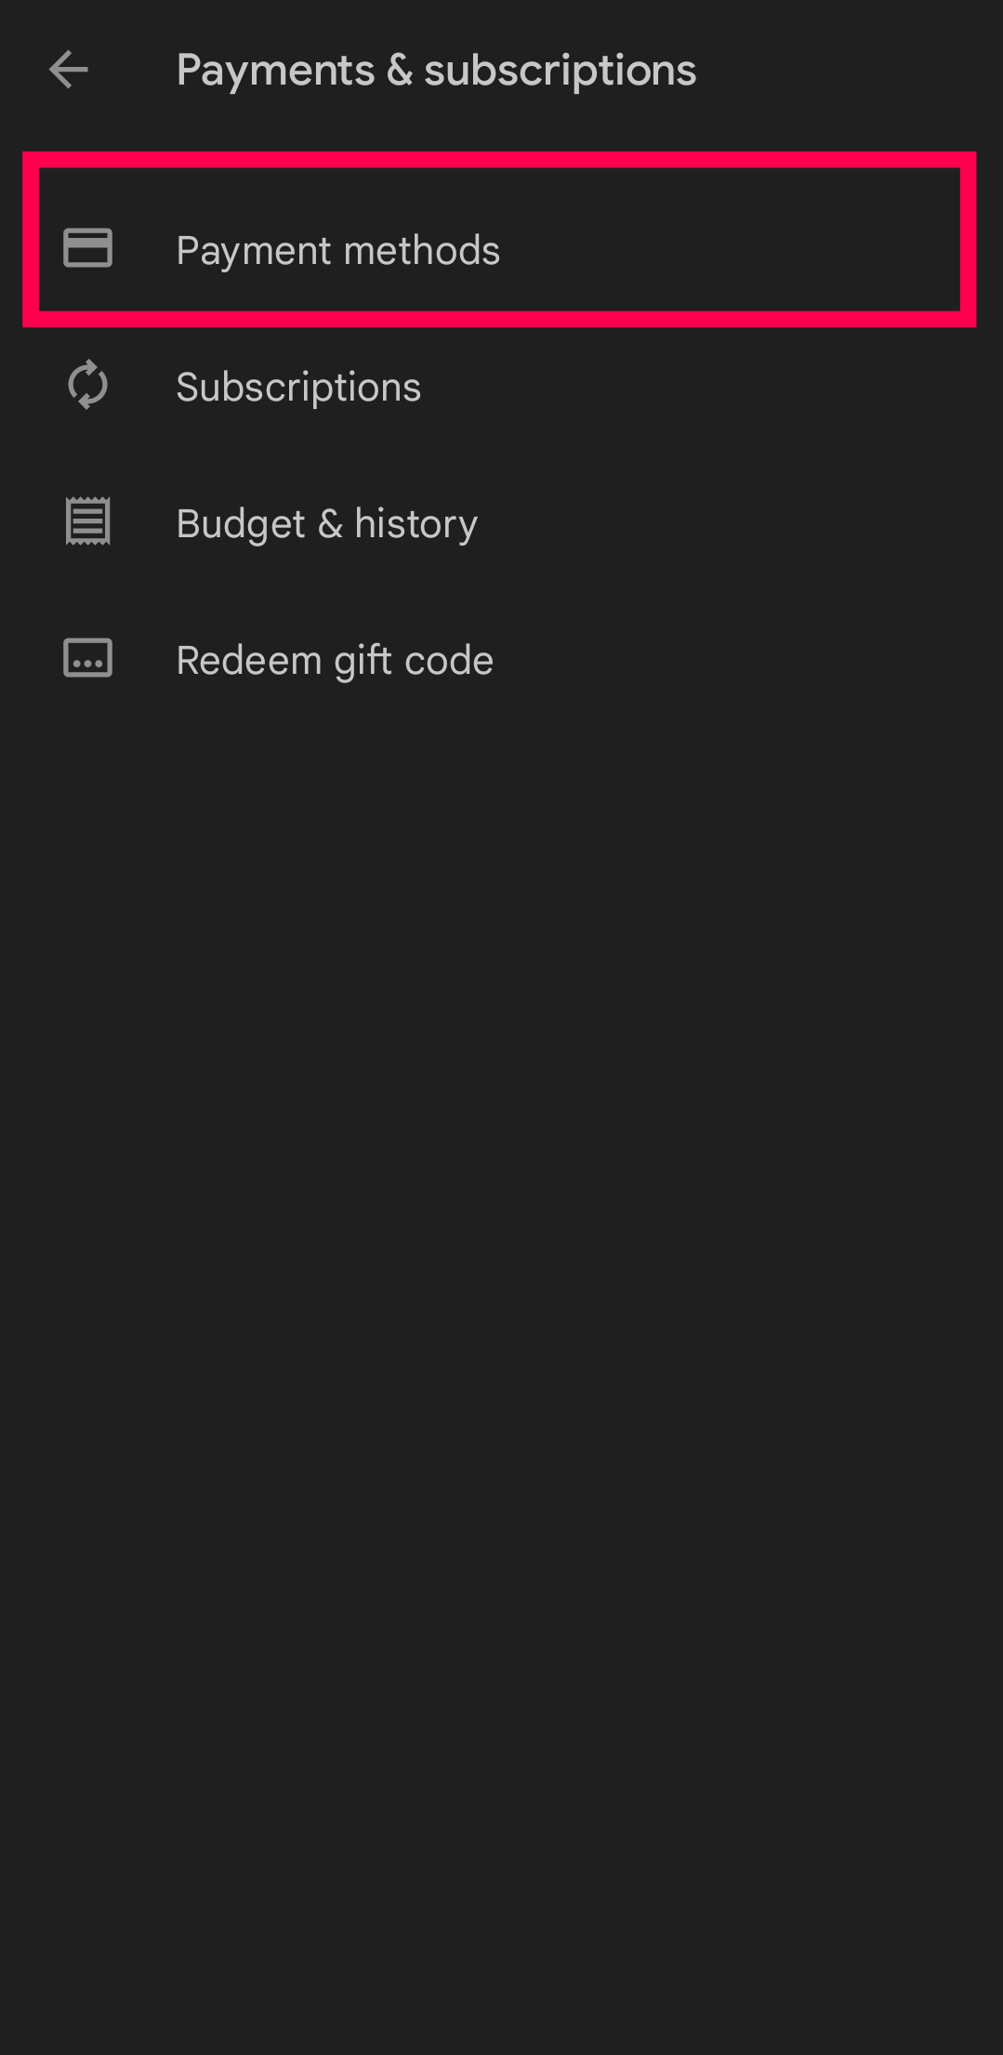
Task: Open Subscriptions
Action: [x=501, y=386]
